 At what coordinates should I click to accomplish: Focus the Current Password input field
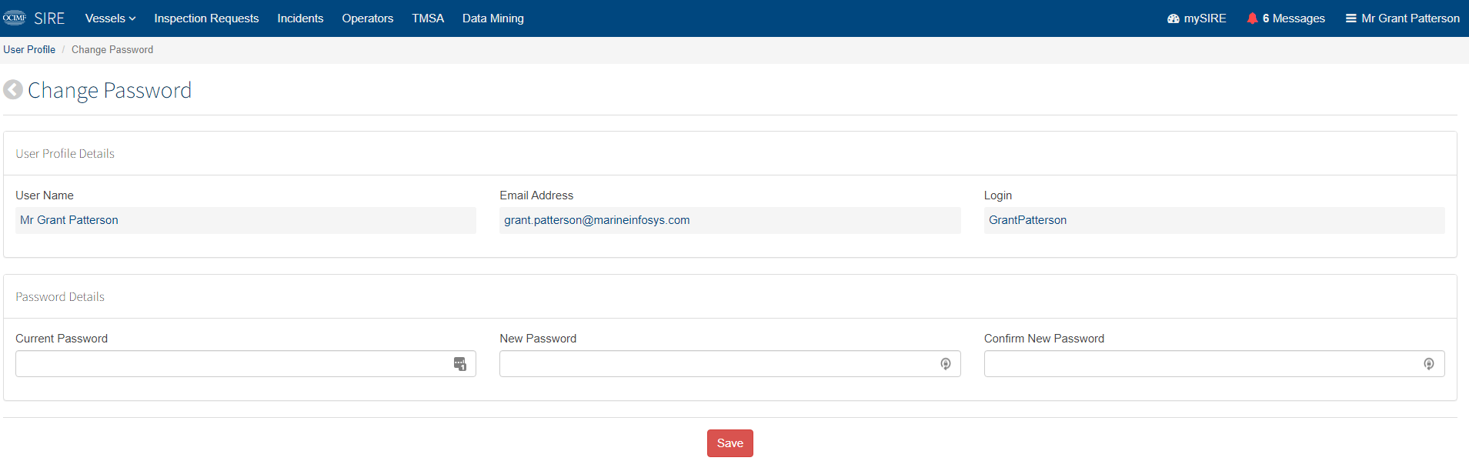tap(245, 364)
